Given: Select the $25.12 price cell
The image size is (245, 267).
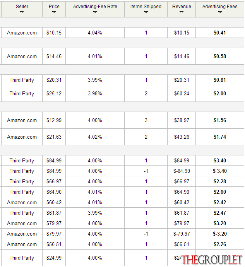Looking at the screenshot, I should (54, 93).
